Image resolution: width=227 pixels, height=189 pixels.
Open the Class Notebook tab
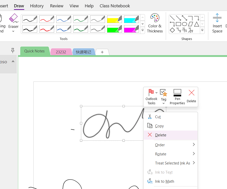115,6
